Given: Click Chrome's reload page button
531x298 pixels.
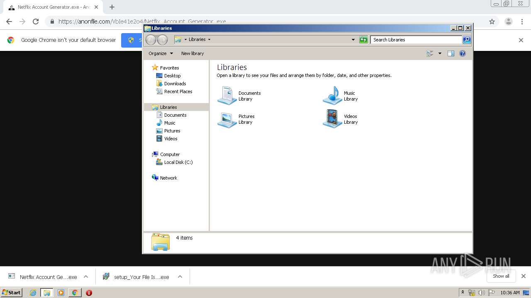Looking at the screenshot, I should point(36,22).
